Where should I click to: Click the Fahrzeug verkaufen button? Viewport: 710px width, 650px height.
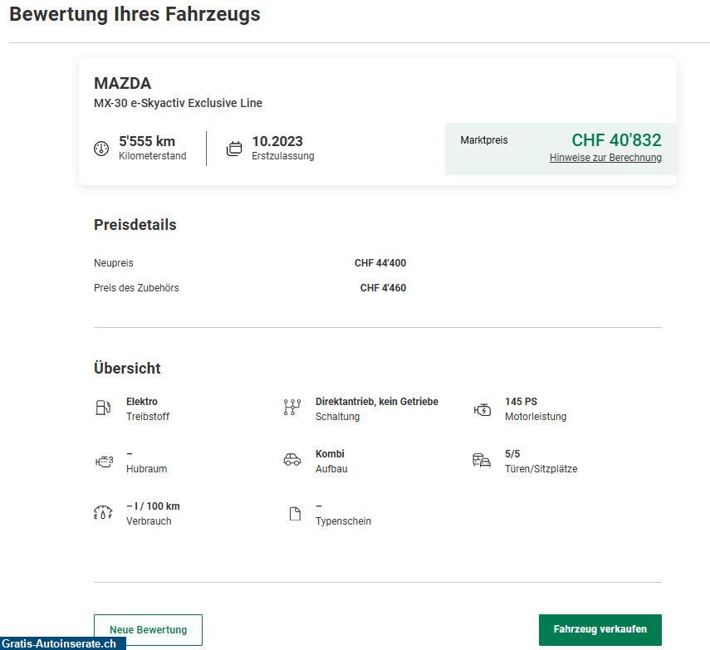click(x=600, y=629)
